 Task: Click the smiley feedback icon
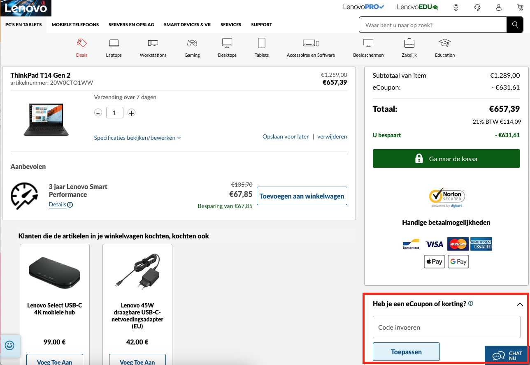point(10,346)
